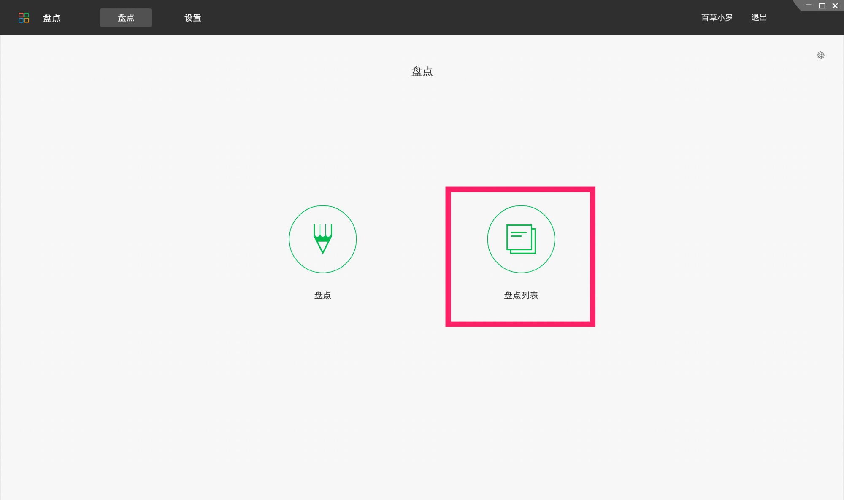
Task: Click the 盘点 label under pencil icon
Action: [323, 295]
